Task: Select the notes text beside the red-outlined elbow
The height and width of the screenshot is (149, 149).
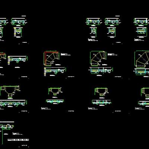Action: 66,54
